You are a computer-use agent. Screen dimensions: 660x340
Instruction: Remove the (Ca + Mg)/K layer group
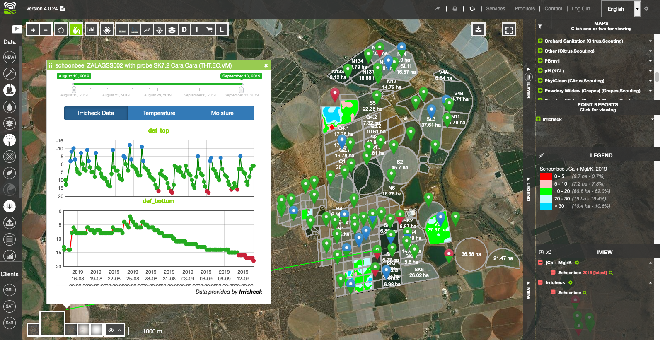click(x=540, y=263)
